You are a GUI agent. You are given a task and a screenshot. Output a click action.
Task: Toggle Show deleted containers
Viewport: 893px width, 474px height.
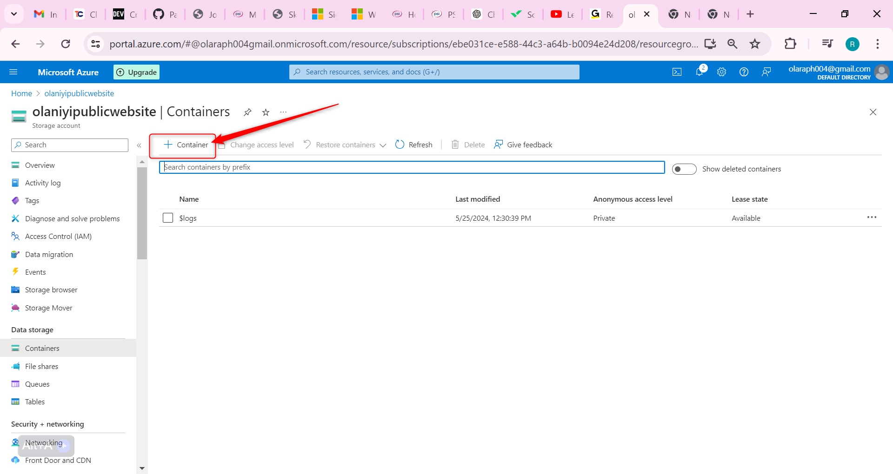[684, 169]
